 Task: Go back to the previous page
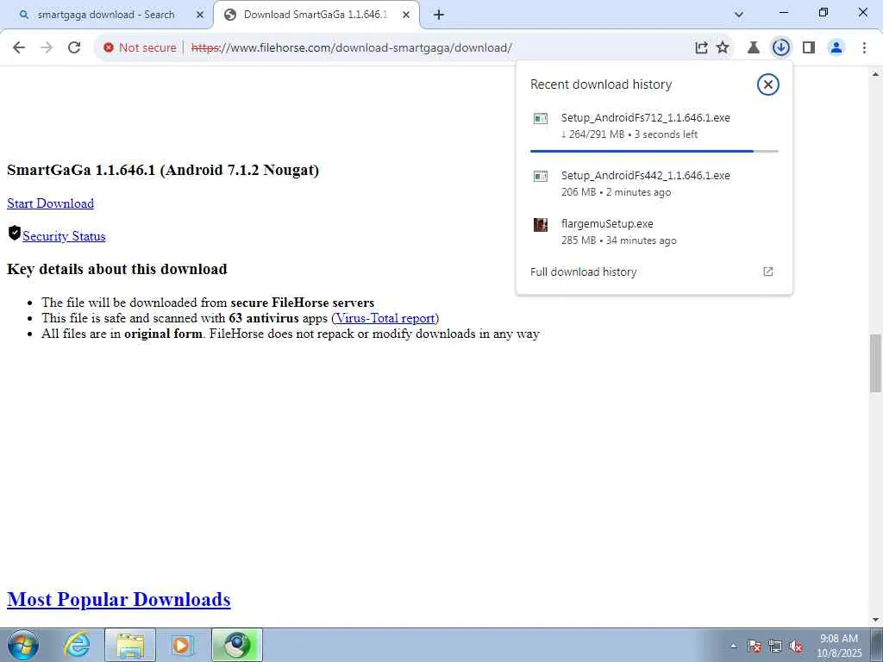coord(19,48)
